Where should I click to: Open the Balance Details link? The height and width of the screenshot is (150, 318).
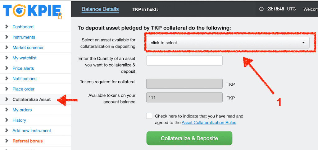[100, 9]
